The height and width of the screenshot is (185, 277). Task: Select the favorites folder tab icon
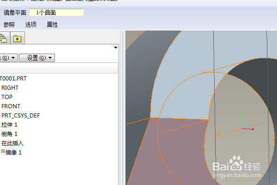pos(18,38)
